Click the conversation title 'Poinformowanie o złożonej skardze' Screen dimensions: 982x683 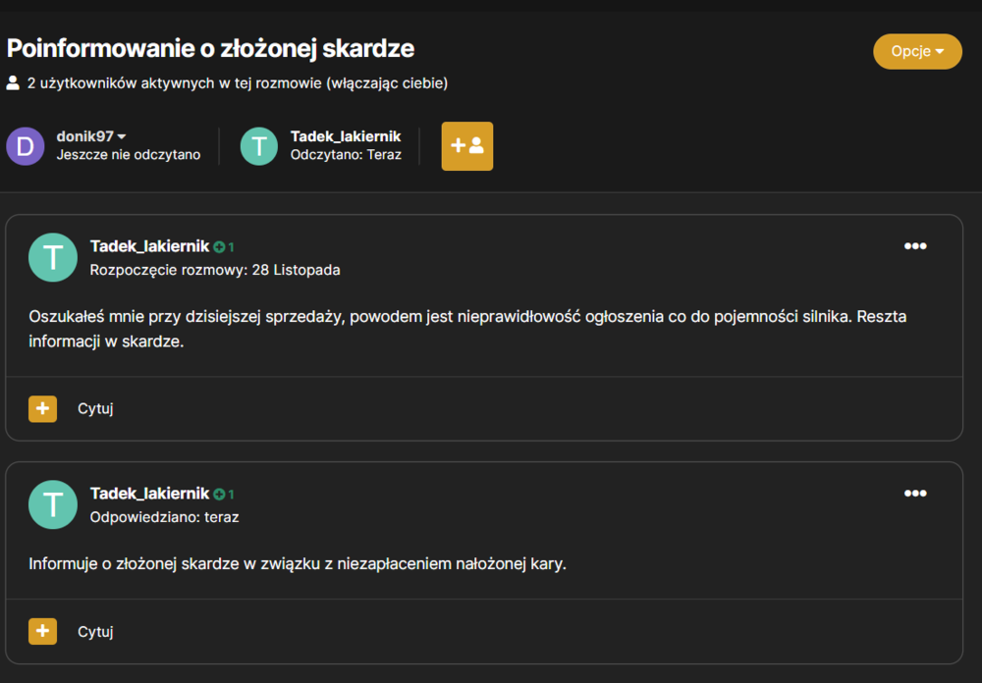[210, 49]
